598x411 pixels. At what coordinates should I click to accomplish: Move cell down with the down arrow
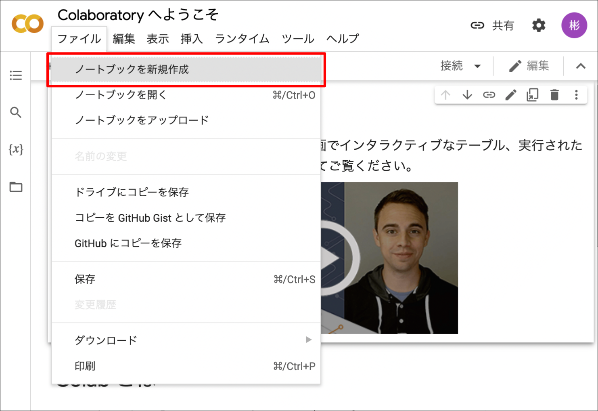coord(467,95)
